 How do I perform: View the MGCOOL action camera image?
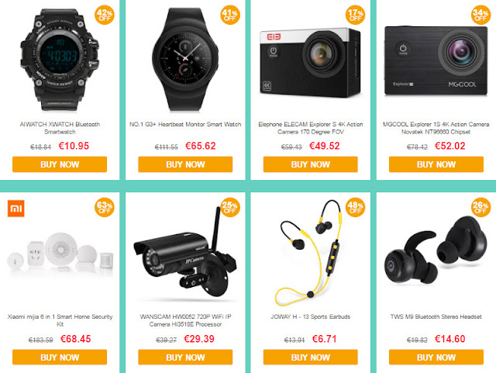click(436, 60)
